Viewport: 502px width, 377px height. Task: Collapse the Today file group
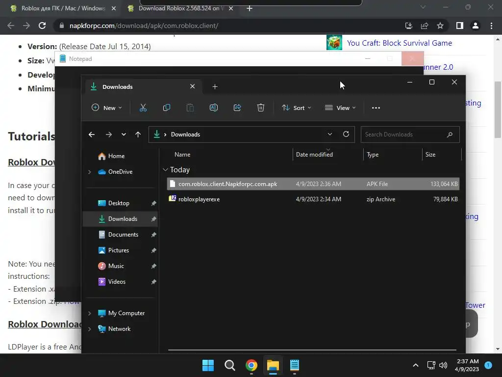click(165, 169)
